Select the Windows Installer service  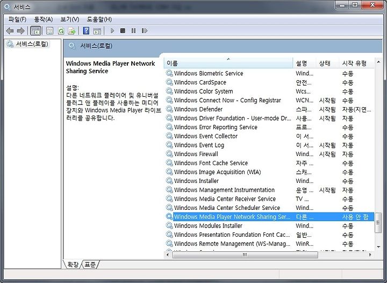coord(269,181)
